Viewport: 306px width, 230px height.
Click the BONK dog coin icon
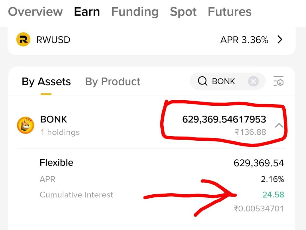tap(26, 125)
